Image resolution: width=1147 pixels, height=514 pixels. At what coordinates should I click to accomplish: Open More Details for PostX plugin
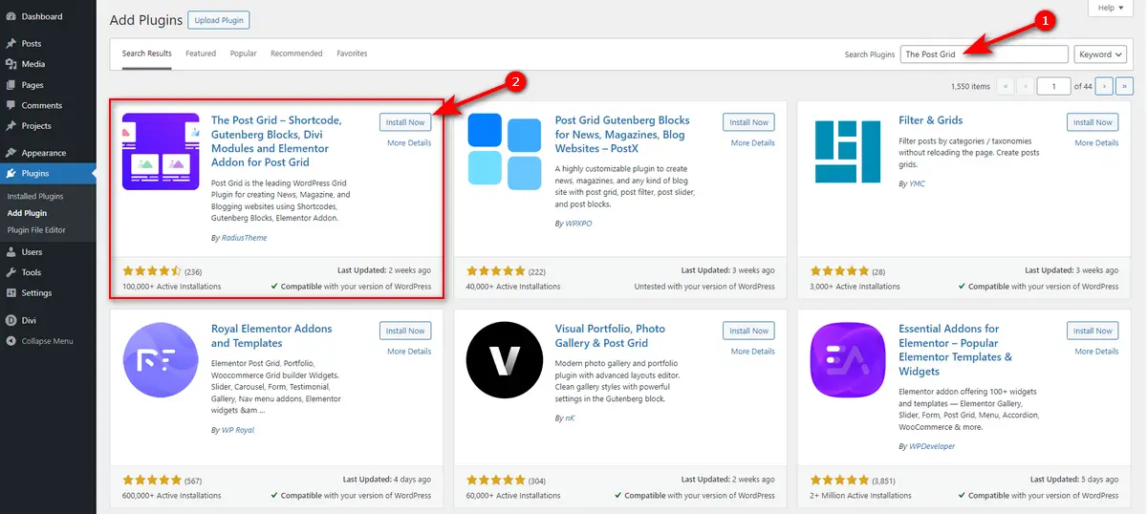[x=753, y=143]
